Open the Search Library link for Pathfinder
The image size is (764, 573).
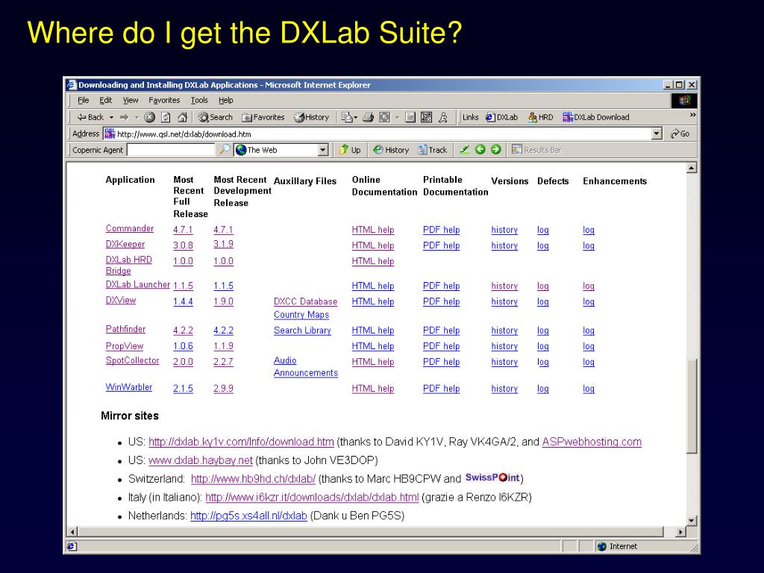pos(302,331)
